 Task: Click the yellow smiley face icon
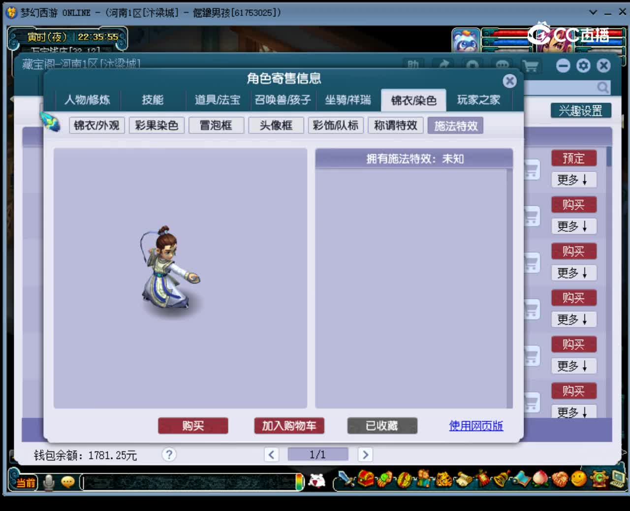(578, 479)
